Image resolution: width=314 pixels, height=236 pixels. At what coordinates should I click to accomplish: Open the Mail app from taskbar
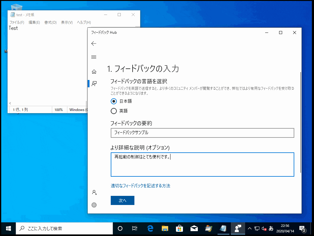[194, 228]
